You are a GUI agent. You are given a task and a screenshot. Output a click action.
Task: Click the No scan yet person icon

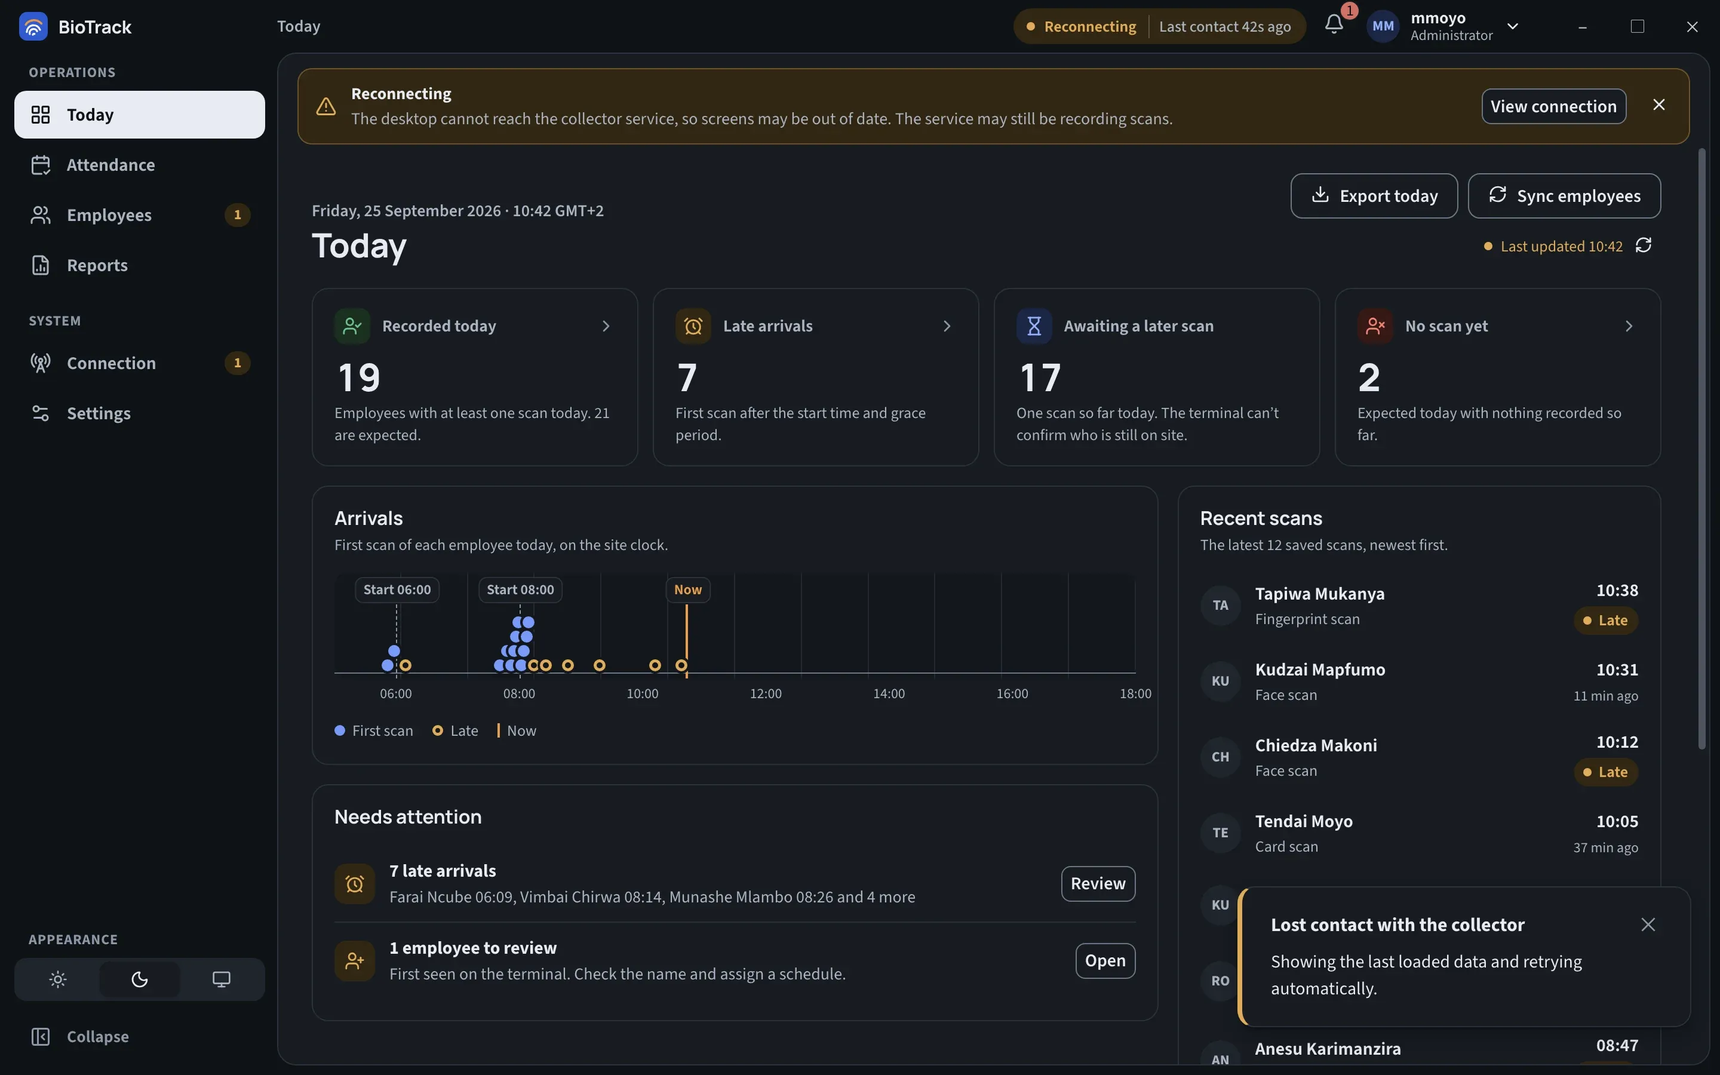(1375, 325)
